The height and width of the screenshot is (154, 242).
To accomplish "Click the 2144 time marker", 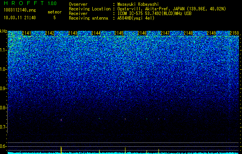I will pos(96,33).
